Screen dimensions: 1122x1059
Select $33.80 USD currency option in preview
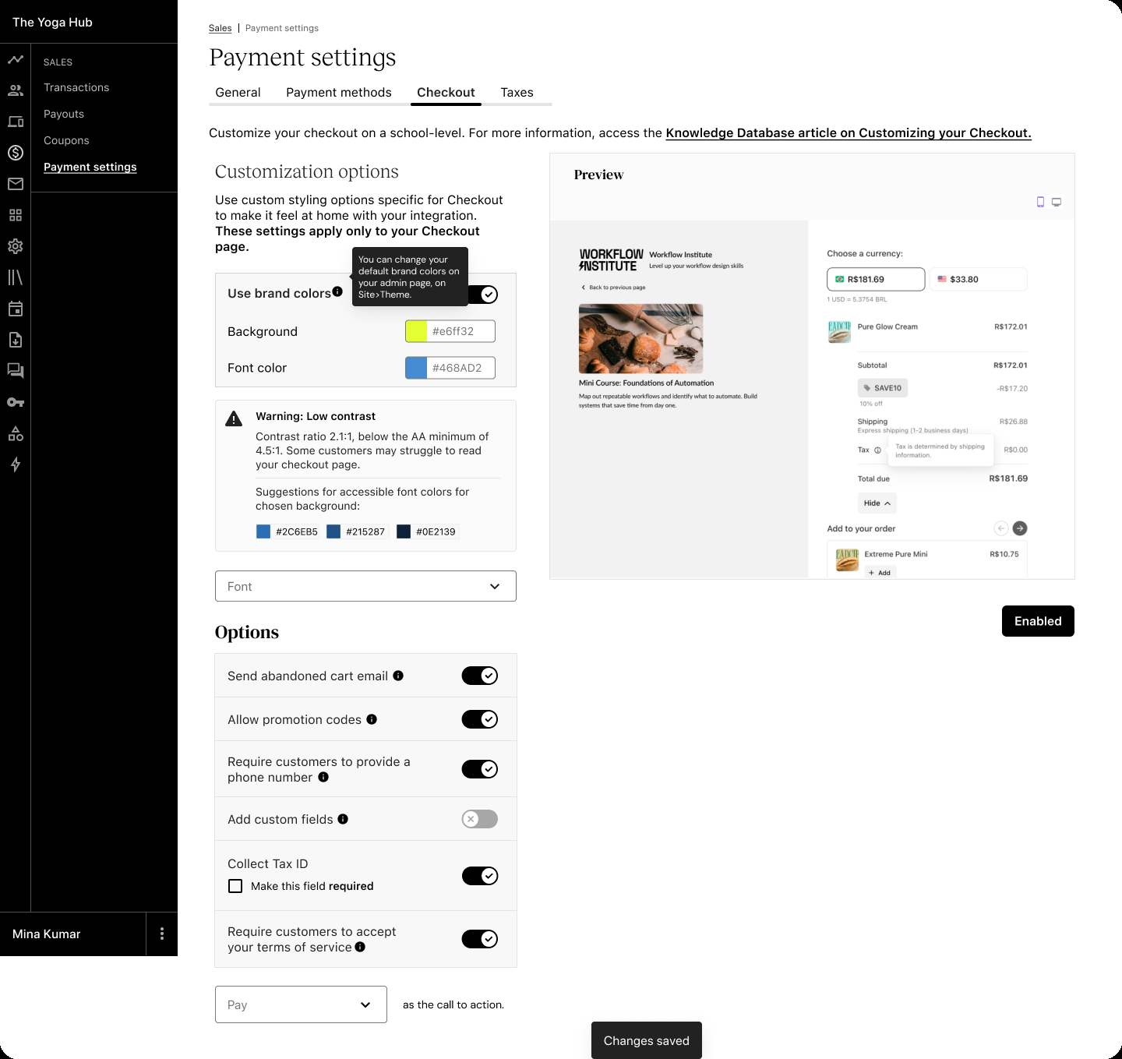(979, 279)
